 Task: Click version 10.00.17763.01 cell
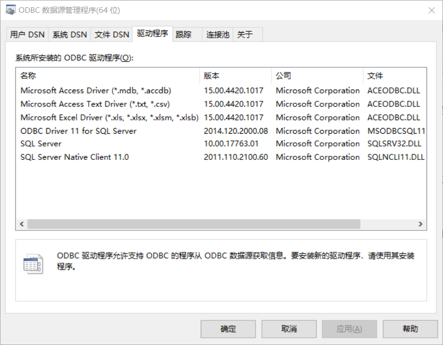click(x=231, y=144)
